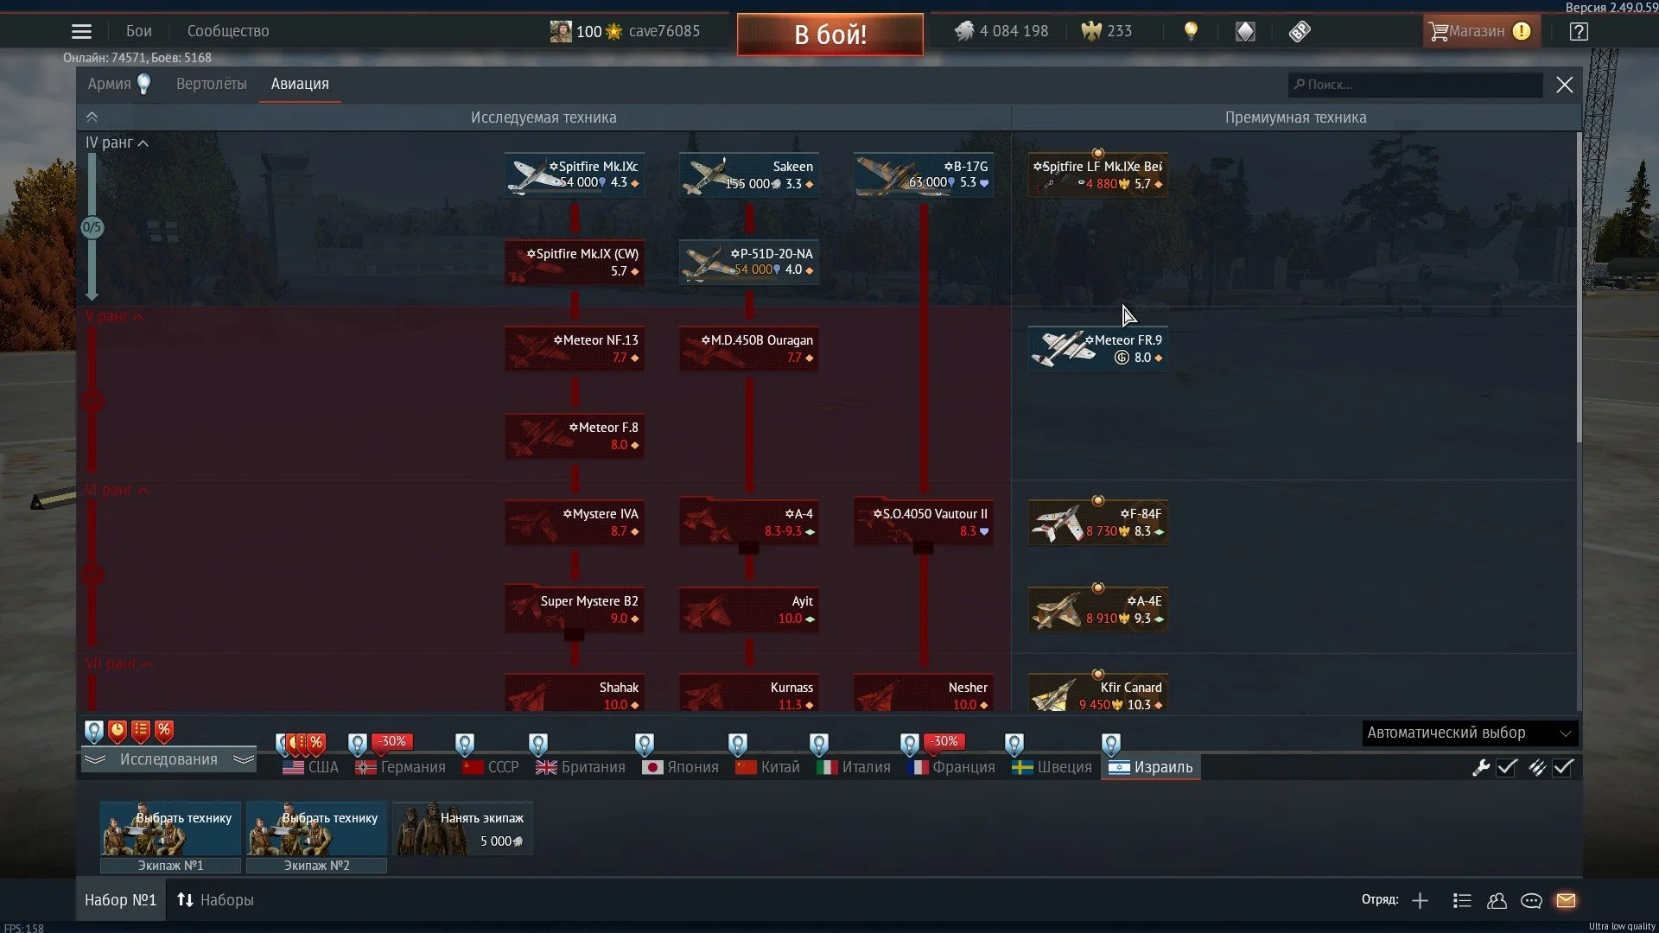Click the Поиск search field
1659x933 pixels.
[x=1417, y=85]
